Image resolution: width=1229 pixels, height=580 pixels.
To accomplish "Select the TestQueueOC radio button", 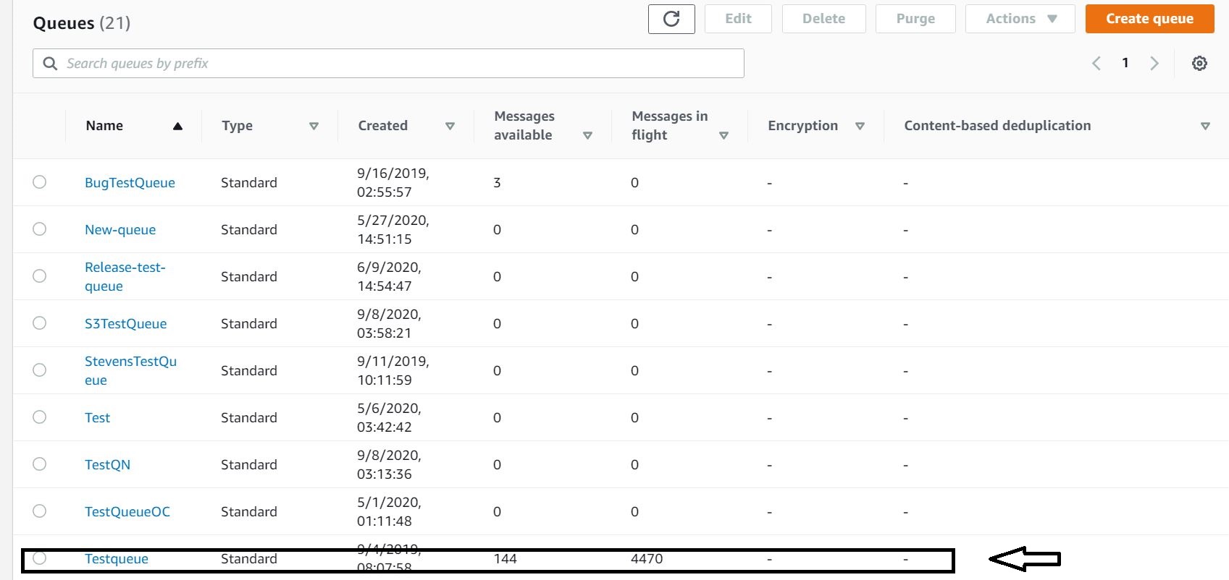I will [x=40, y=511].
